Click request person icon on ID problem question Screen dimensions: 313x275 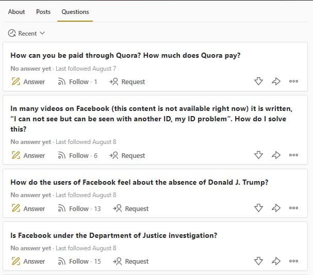[x=113, y=155]
